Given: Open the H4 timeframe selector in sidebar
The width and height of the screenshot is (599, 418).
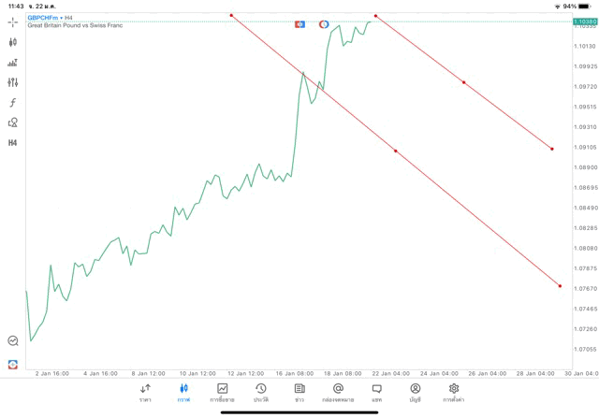Looking at the screenshot, I should coord(12,143).
